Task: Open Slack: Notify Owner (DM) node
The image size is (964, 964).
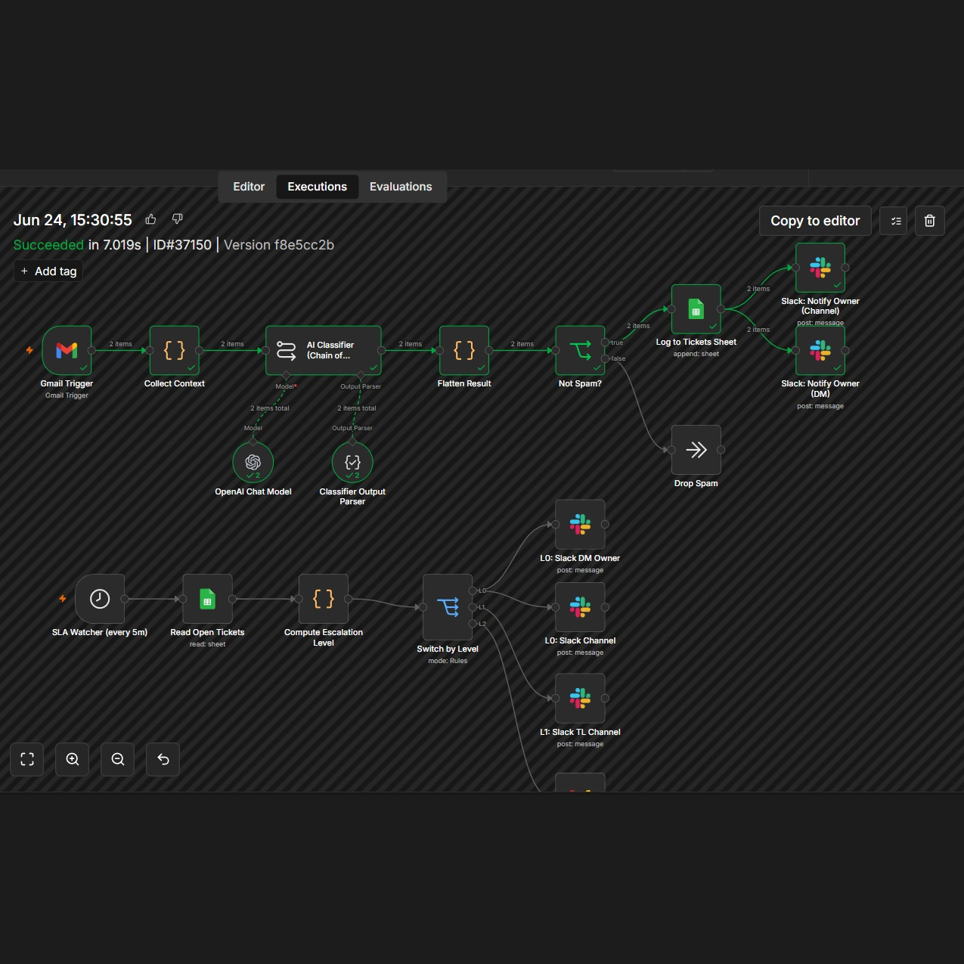Action: point(820,350)
